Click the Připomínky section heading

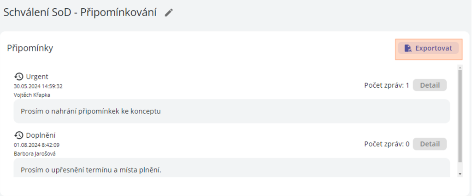(x=30, y=48)
